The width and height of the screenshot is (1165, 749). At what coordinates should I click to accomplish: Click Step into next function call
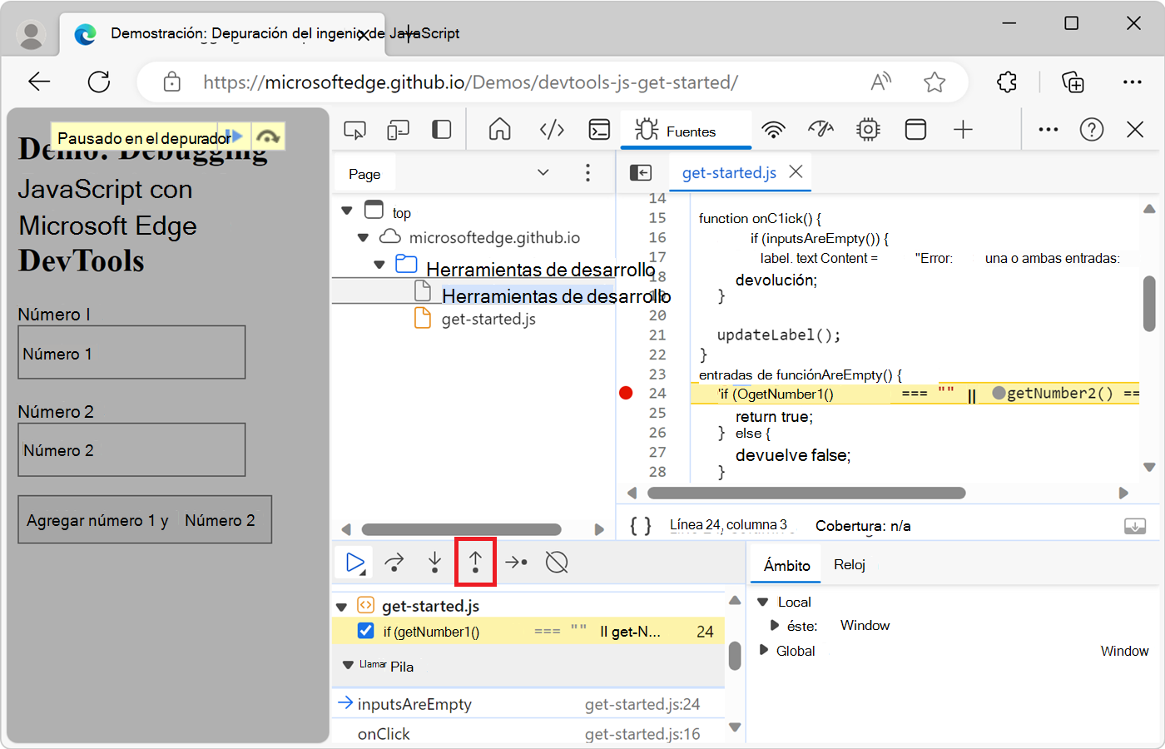pos(434,563)
